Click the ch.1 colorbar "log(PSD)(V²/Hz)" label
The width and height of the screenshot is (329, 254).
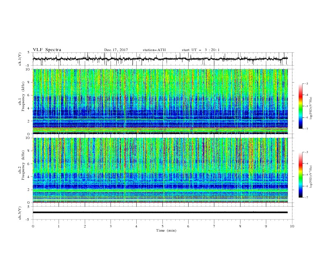click(311, 108)
